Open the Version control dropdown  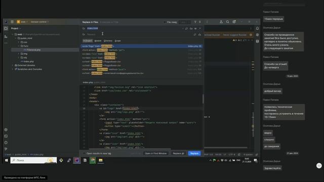click(39, 22)
